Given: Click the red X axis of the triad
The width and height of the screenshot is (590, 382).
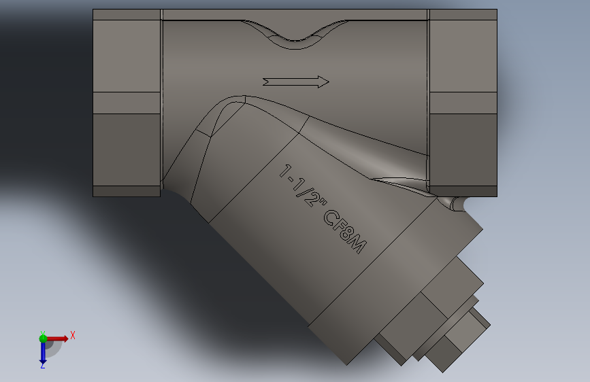Looking at the screenshot, I should coord(58,338).
